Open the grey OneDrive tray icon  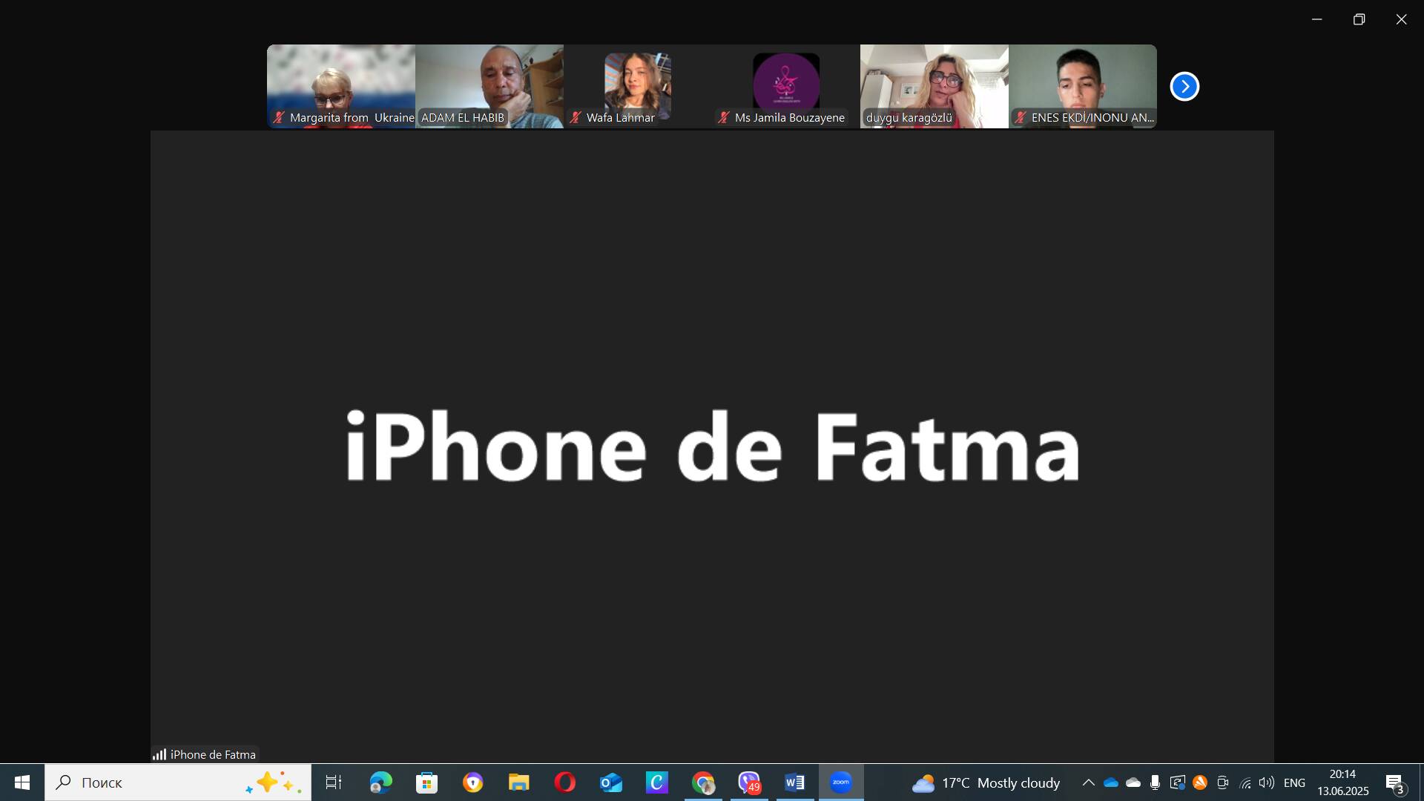(1133, 782)
